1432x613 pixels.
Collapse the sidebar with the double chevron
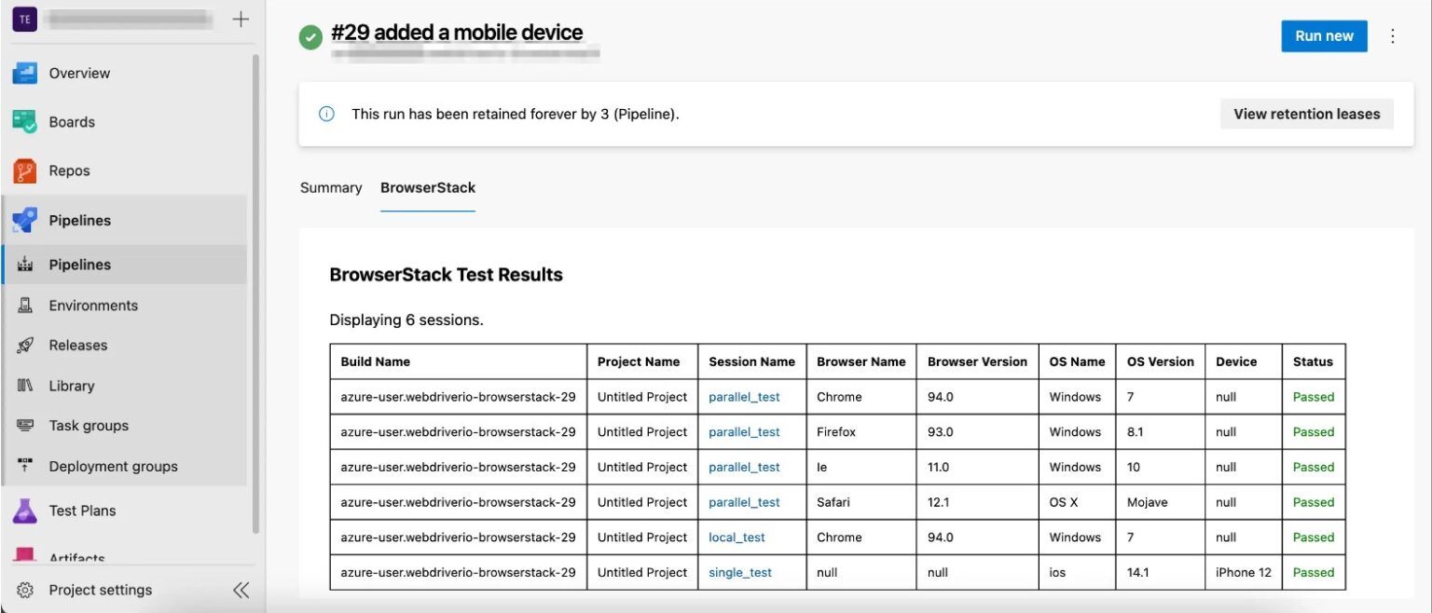(x=241, y=590)
